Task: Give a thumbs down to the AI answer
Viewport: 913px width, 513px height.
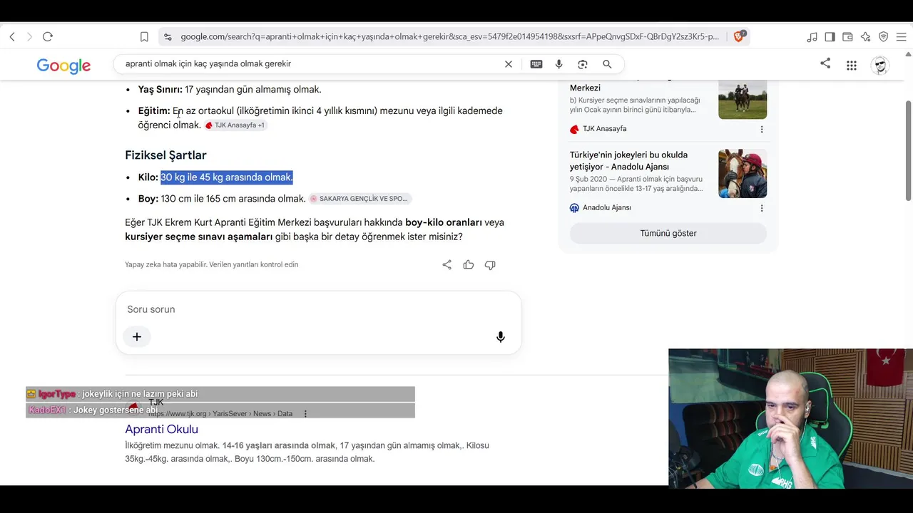Action: (x=490, y=265)
